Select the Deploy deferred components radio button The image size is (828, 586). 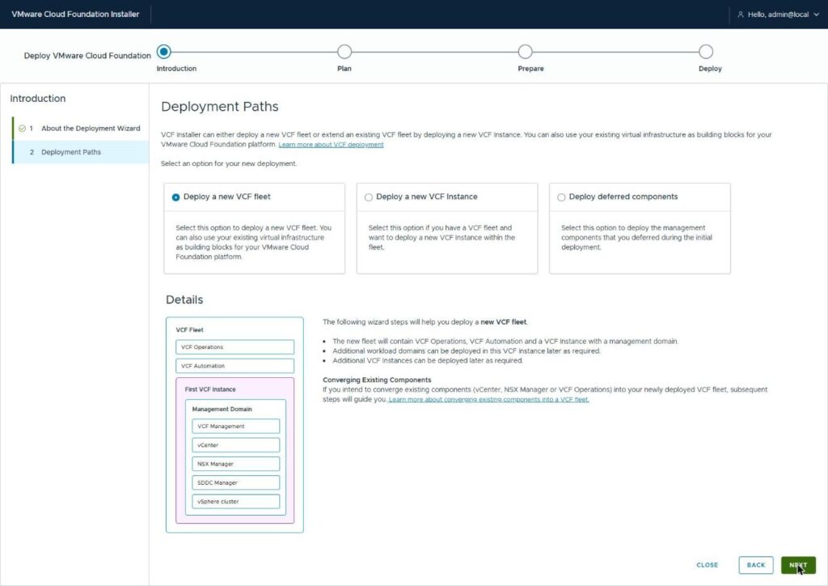[561, 197]
